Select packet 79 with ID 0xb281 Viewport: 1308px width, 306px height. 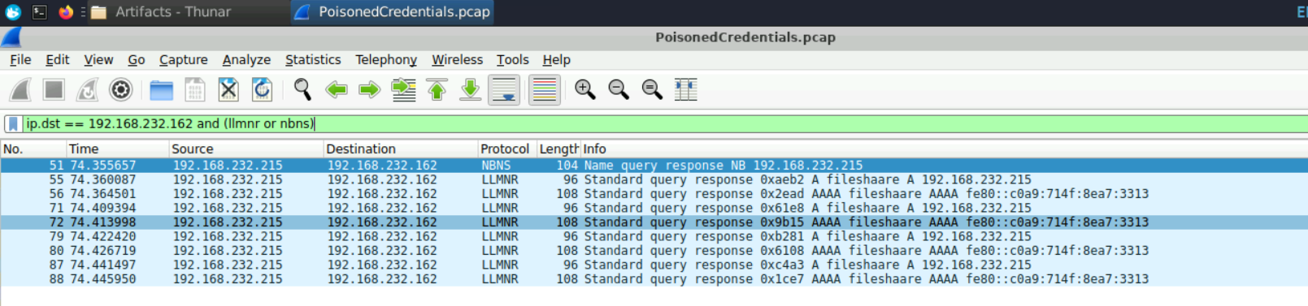[654, 236]
